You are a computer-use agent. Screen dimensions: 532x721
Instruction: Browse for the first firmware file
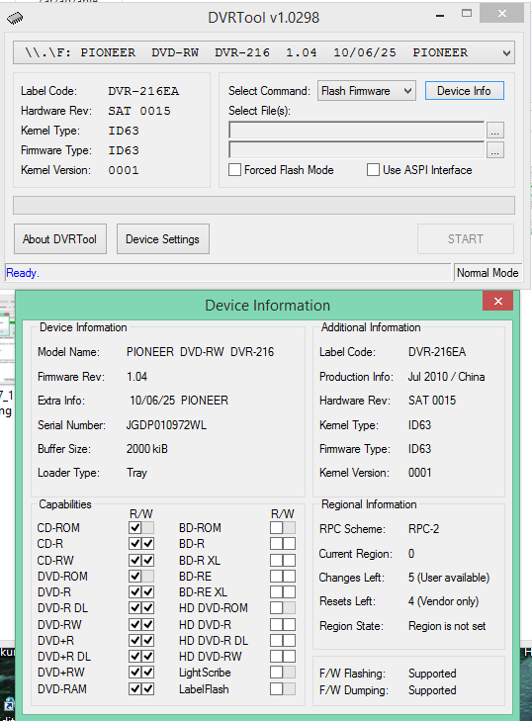494,131
